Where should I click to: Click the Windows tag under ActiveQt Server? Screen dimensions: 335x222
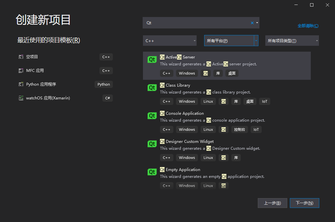(187, 73)
